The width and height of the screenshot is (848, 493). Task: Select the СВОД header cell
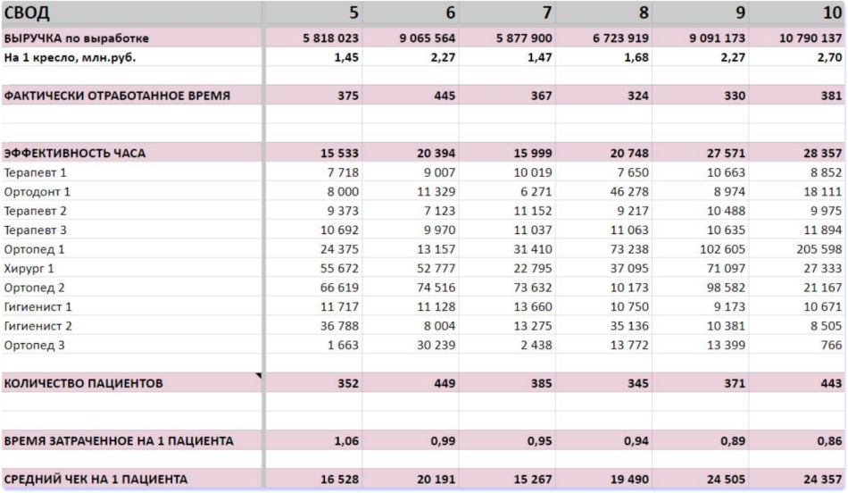(x=27, y=13)
